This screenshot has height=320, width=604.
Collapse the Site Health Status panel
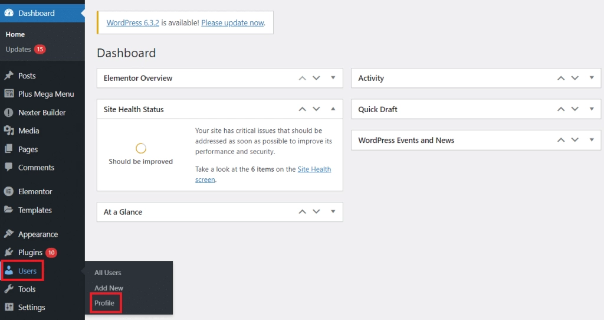(x=333, y=109)
